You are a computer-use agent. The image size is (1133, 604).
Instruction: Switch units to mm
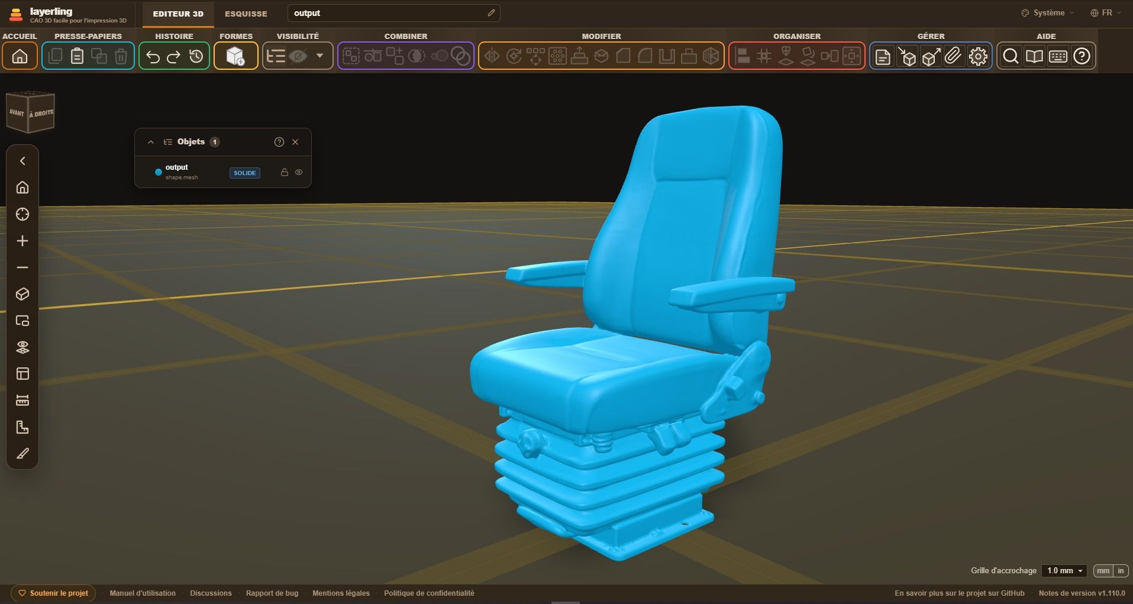click(x=1103, y=571)
